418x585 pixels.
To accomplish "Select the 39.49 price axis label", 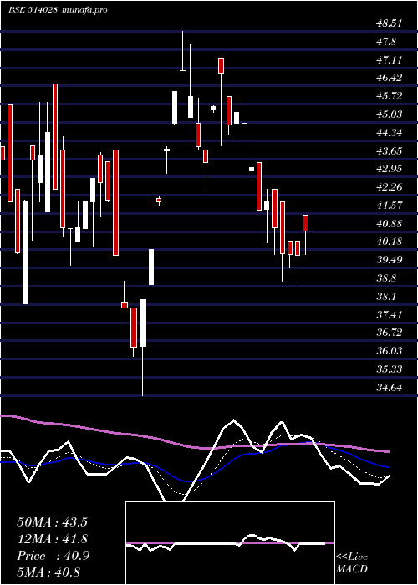I will point(390,260).
